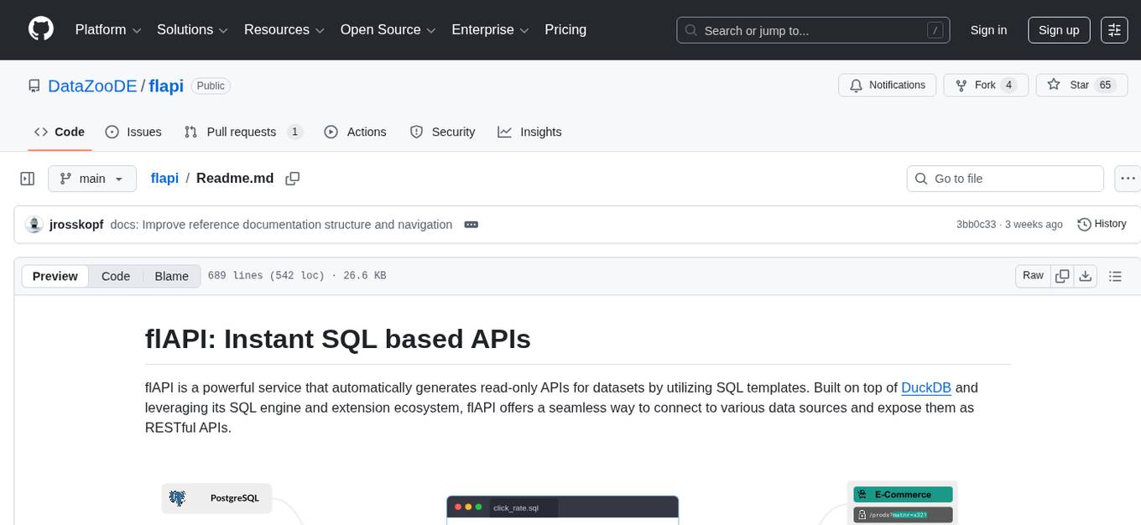Click the GitHub home logo
The width and height of the screenshot is (1141, 525).
(x=40, y=29)
